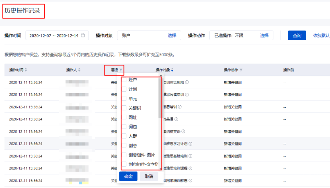
Task: Open 操作动作 selector via 选择 link
Action: (x=264, y=35)
